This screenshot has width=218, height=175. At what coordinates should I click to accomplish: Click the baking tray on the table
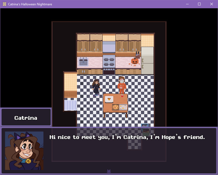coord(123,107)
